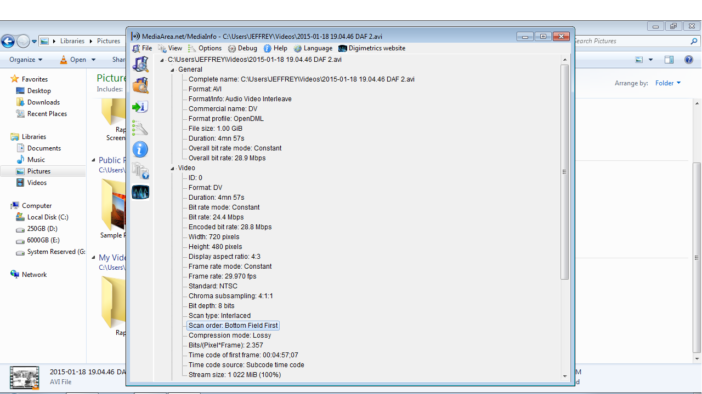Click the blue About info icon in sidebar

tap(140, 149)
